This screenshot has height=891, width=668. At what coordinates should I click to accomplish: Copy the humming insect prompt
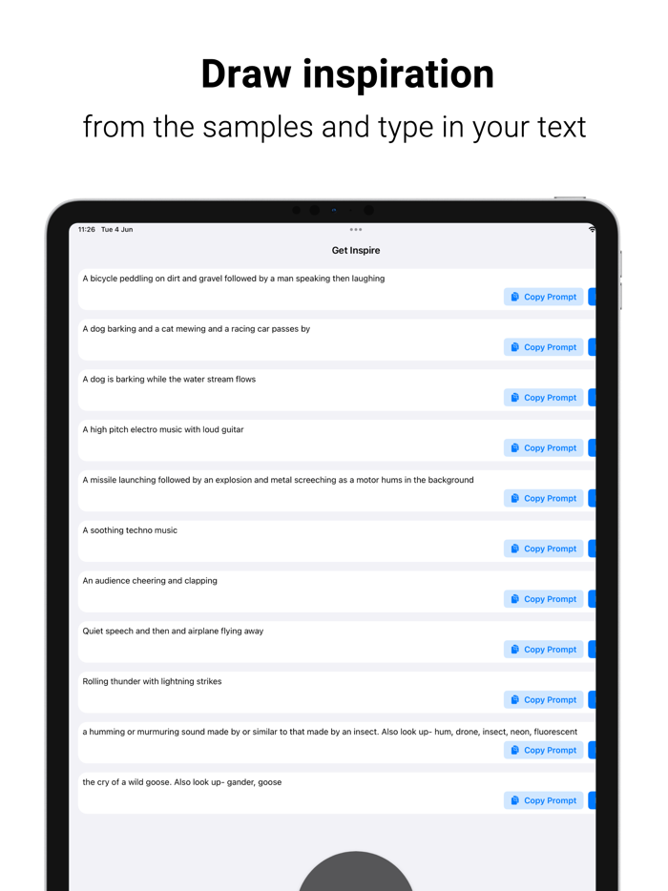[x=543, y=750]
